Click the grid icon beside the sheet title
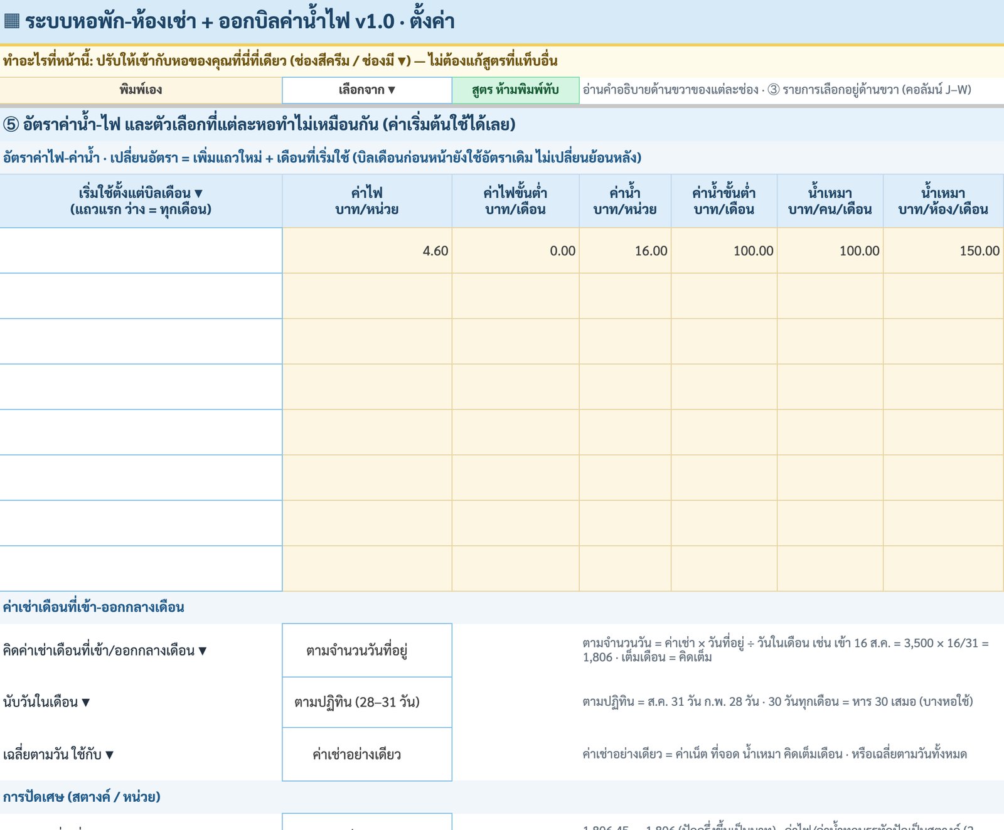The width and height of the screenshot is (1004, 830). [x=11, y=21]
